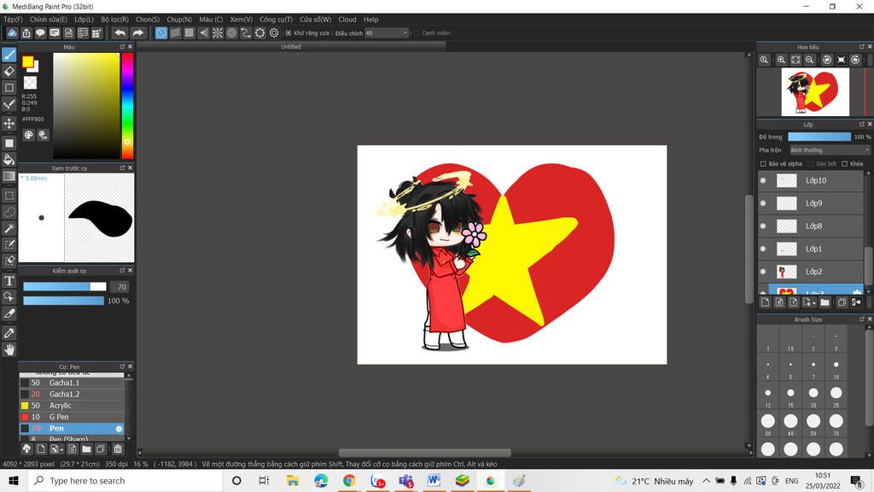Click the Undo arrow in toolbar
This screenshot has height=492, width=874.
coord(119,33)
